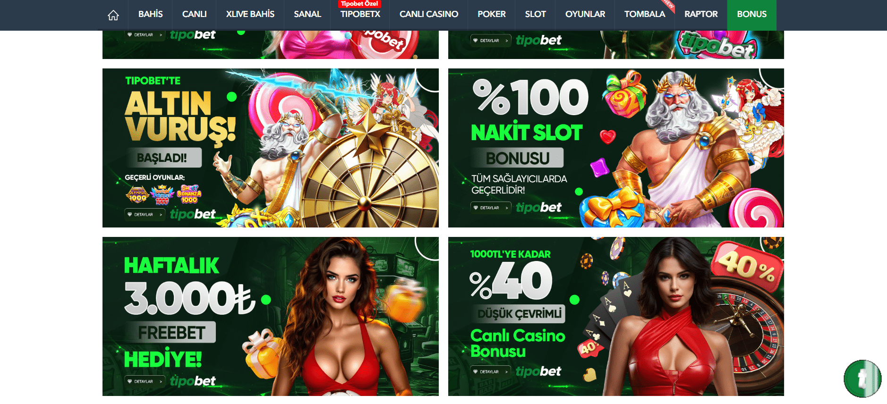This screenshot has width=887, height=404.
Task: Click DETAYLAR on %40 Canlı Casino banner
Action: point(491,371)
